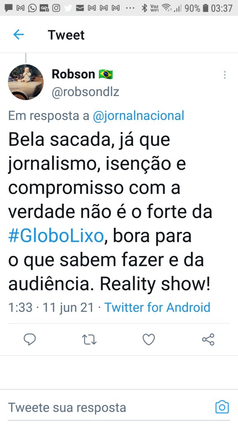Open Robson's profile picture

click(x=26, y=82)
